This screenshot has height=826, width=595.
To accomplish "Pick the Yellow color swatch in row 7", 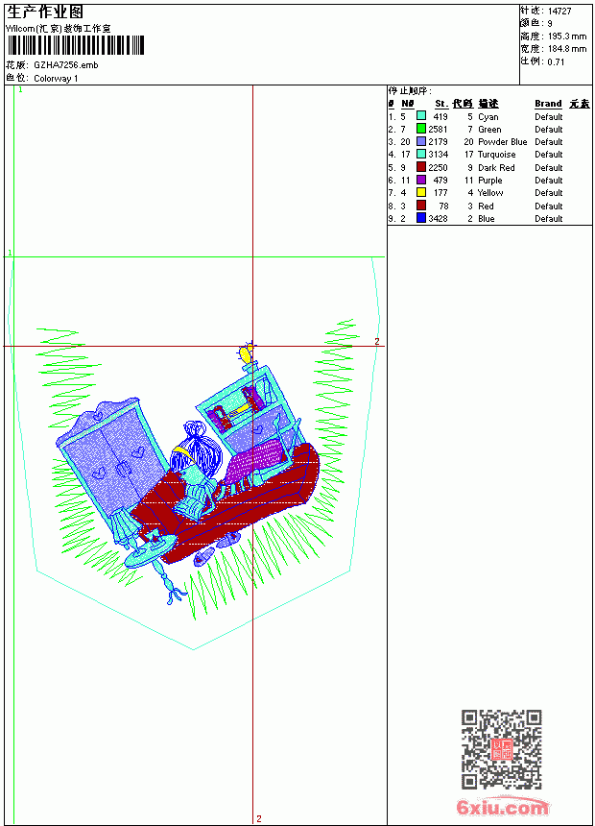I will point(421,192).
